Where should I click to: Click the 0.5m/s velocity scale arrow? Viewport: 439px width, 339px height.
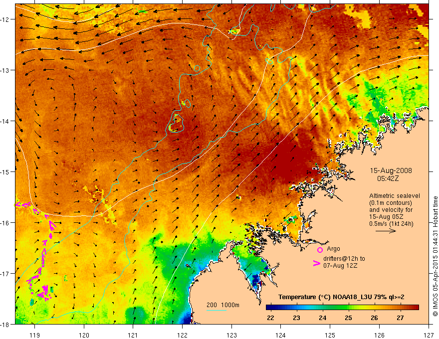coord(386,231)
